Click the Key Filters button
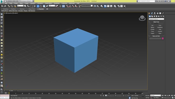Screen dimensions: 175x99 tap(156, 98)
